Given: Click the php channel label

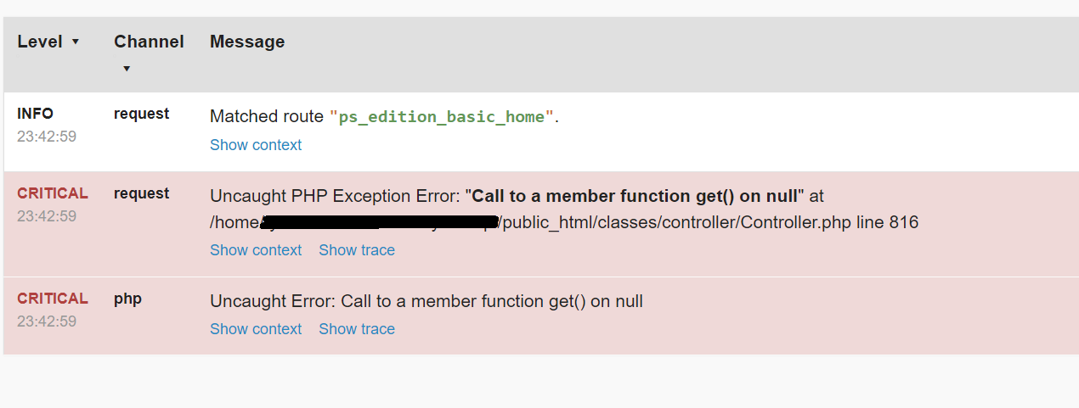Looking at the screenshot, I should pos(127,299).
